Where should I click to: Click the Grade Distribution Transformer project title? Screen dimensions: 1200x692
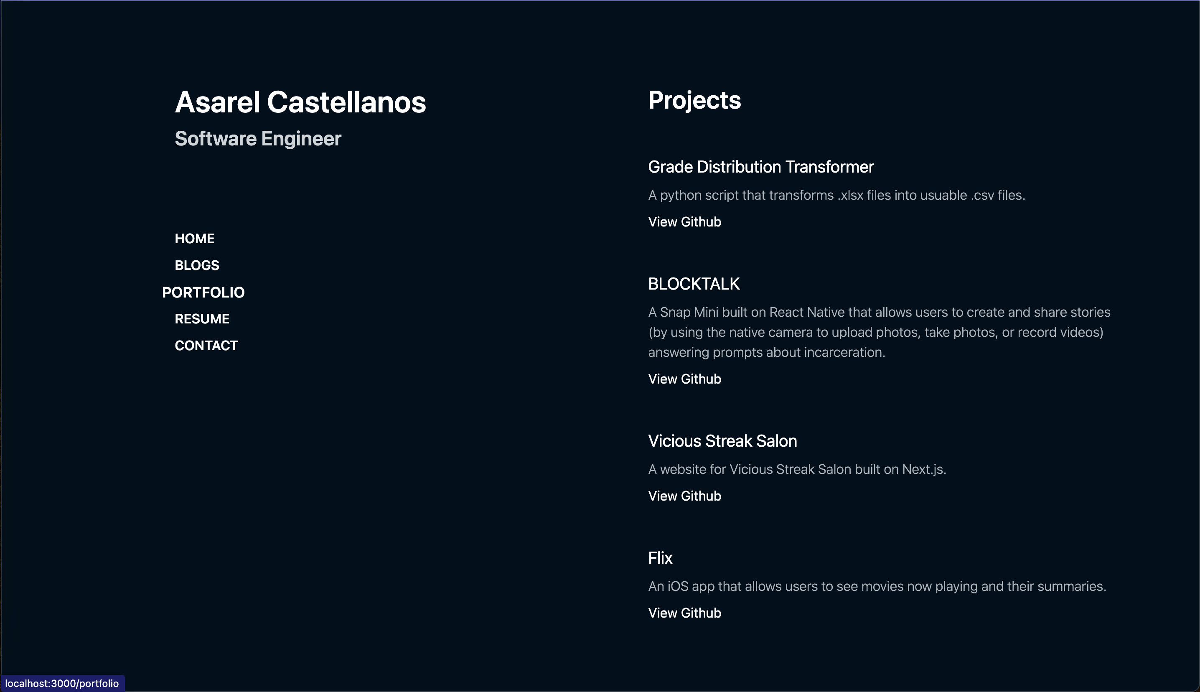point(760,167)
